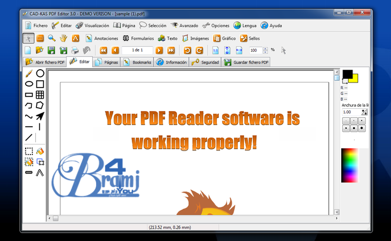Viewport: 391px width, 241px height.
Task: Pick the dashed rectangle selection tool
Action: pos(29,151)
